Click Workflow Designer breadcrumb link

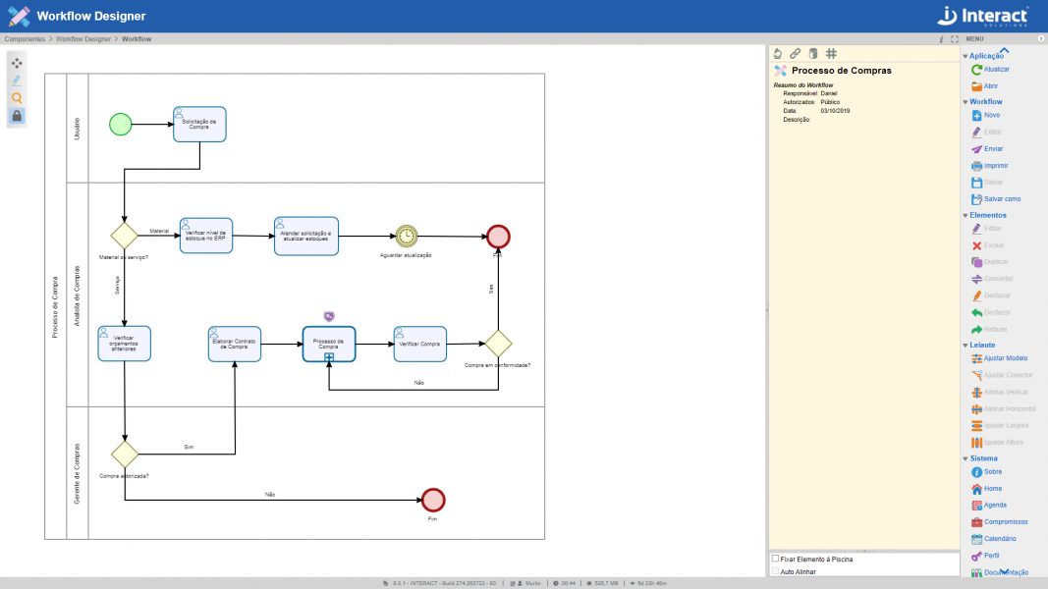coord(83,39)
